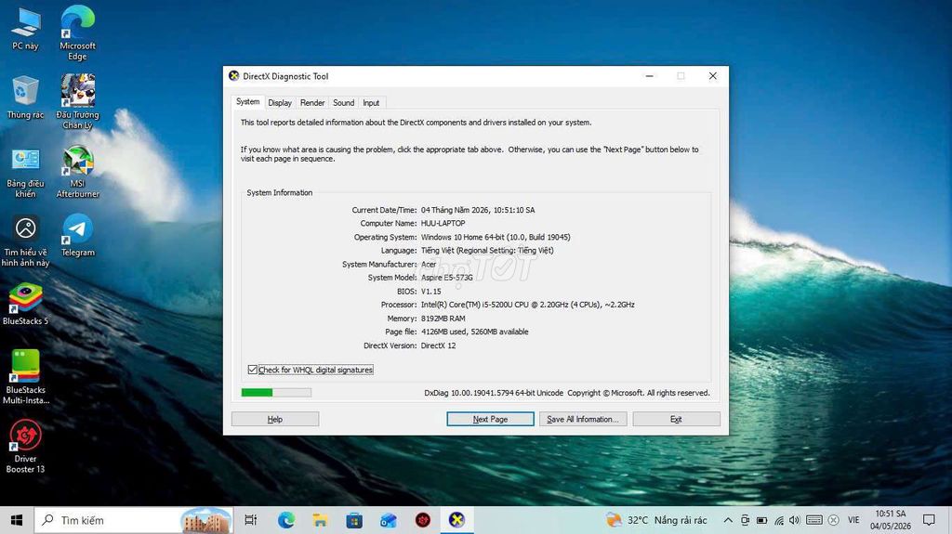Launch Driver Booster 13 shortcut
The height and width of the screenshot is (534, 952).
click(x=25, y=446)
